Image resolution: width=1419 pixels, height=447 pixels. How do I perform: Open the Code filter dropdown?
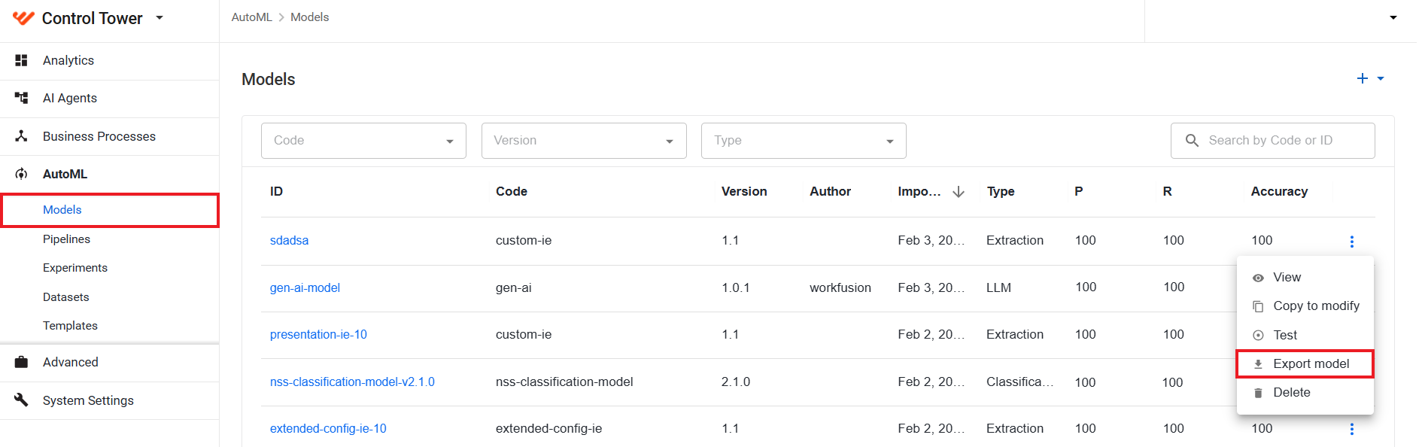363,141
